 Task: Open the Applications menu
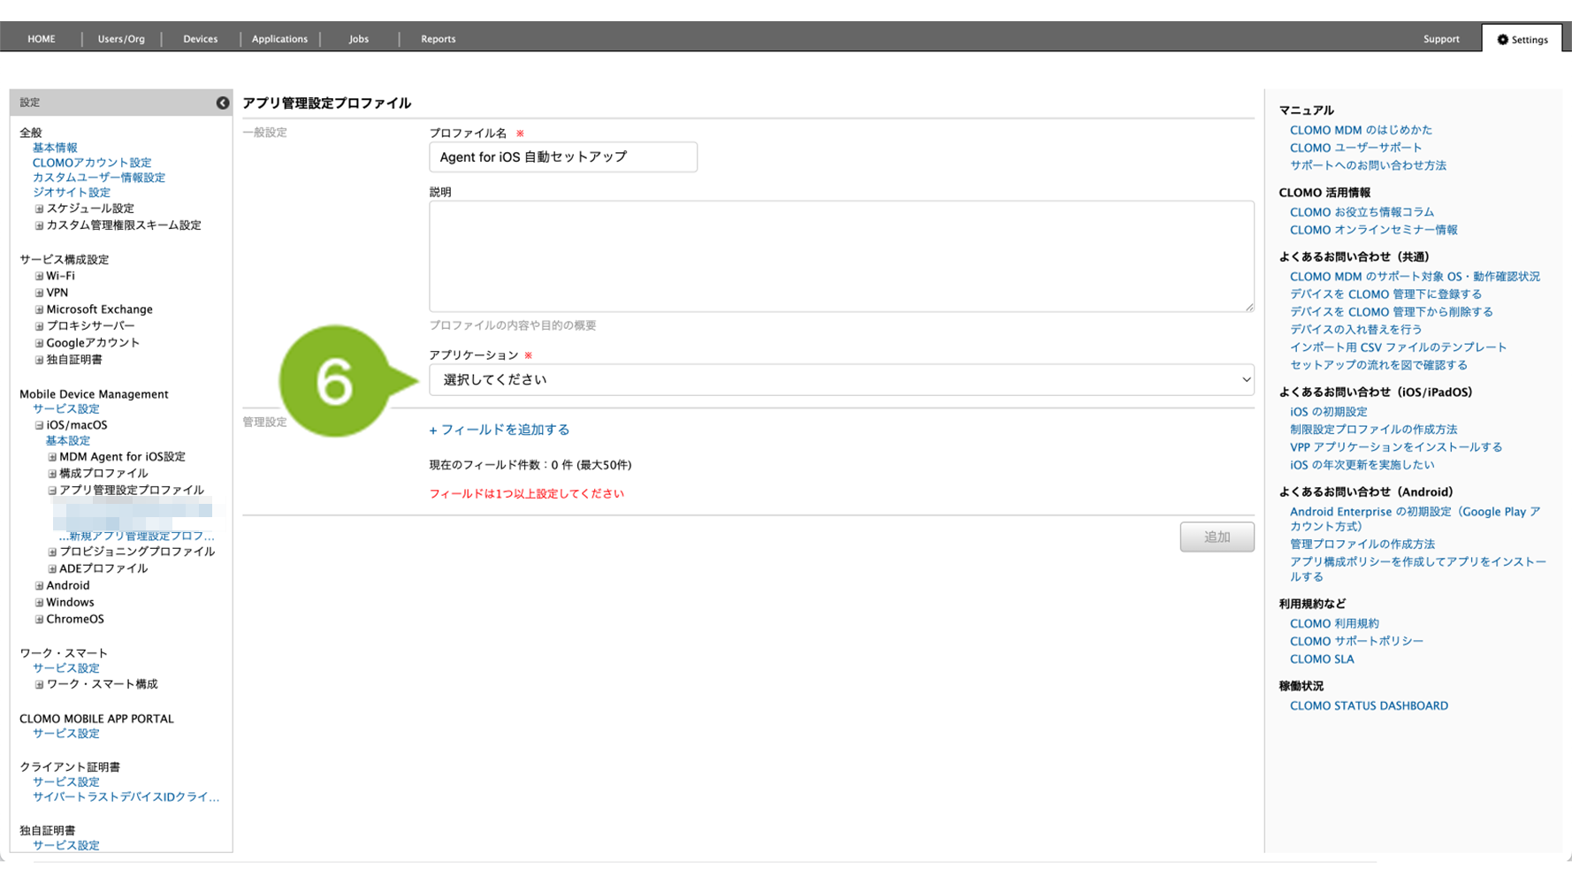click(279, 39)
